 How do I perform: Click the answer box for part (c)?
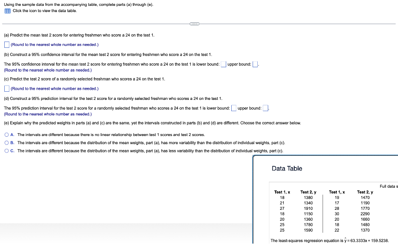point(7,88)
